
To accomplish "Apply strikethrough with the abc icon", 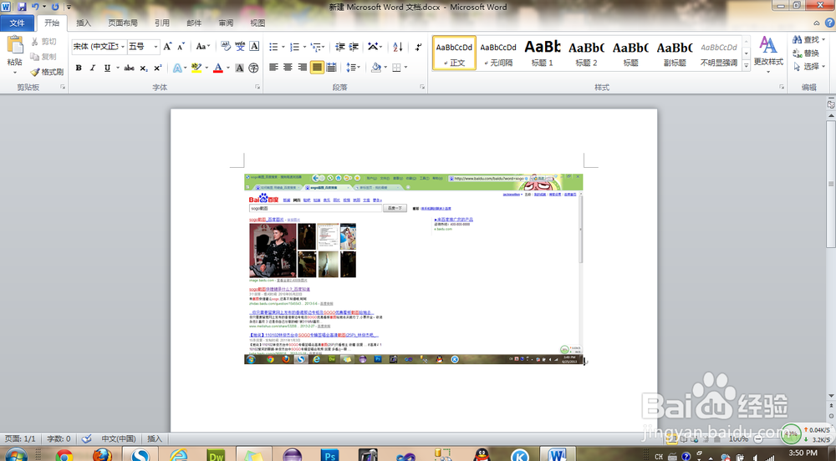I will click(129, 68).
